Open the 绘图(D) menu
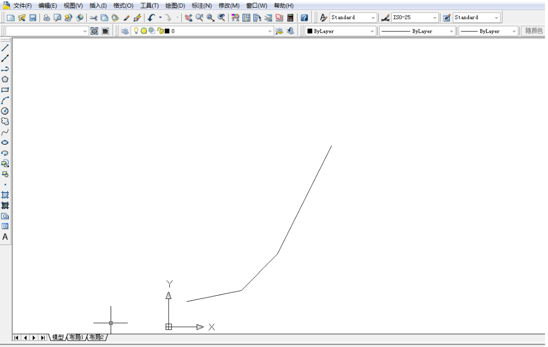The width and height of the screenshot is (548, 347). point(175,6)
